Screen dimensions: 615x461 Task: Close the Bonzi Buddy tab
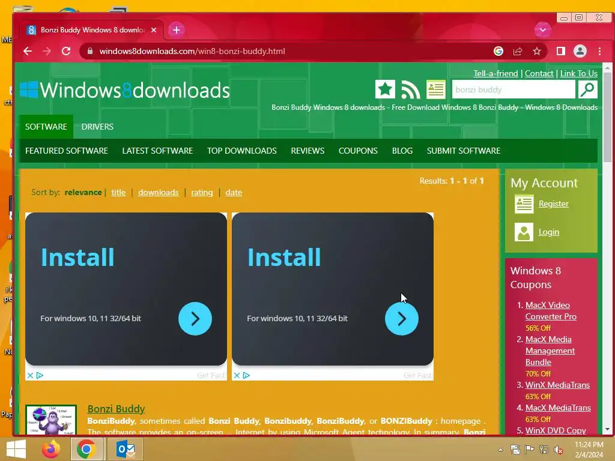pyautogui.click(x=154, y=30)
